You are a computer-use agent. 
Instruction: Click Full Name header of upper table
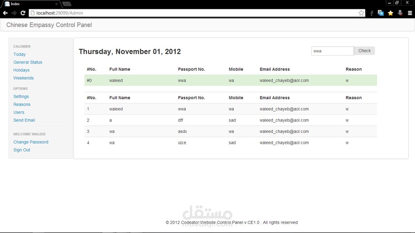pos(120,69)
